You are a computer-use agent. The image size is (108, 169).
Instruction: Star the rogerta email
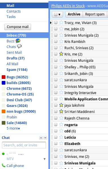pyautogui.click(x=61, y=124)
